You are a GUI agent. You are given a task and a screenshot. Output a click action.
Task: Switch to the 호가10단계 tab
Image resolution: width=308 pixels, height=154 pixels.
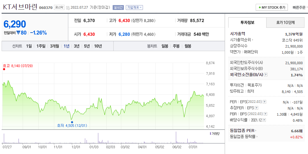click(285, 22)
